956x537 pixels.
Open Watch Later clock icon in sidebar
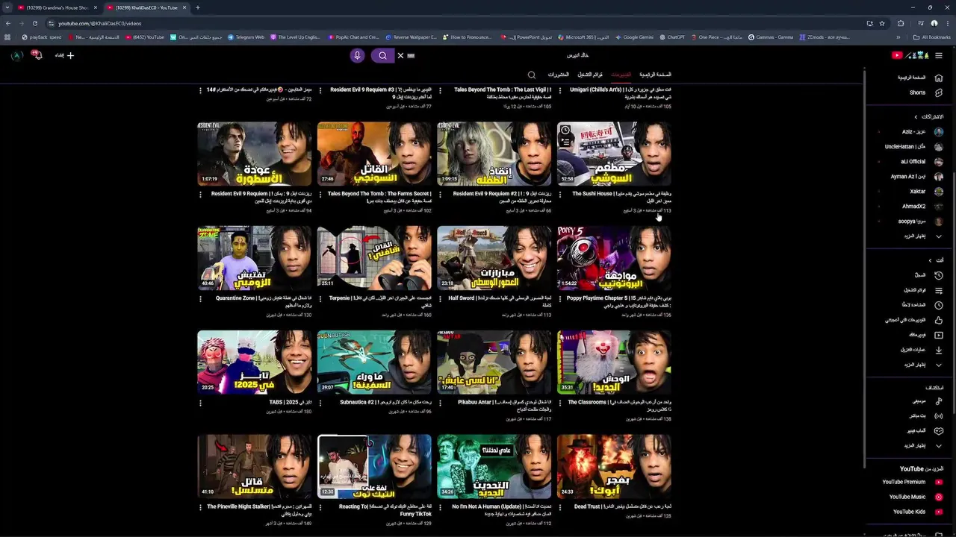pos(939,305)
